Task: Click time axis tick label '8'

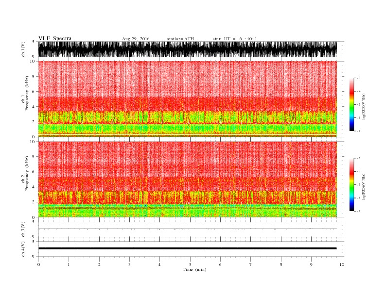Action: coord(281,264)
